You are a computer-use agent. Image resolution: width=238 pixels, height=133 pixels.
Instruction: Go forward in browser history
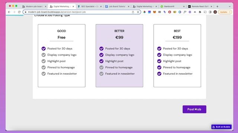(x=14, y=12)
